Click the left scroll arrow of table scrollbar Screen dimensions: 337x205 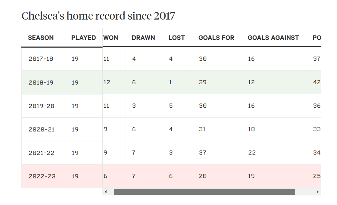[x=105, y=192]
